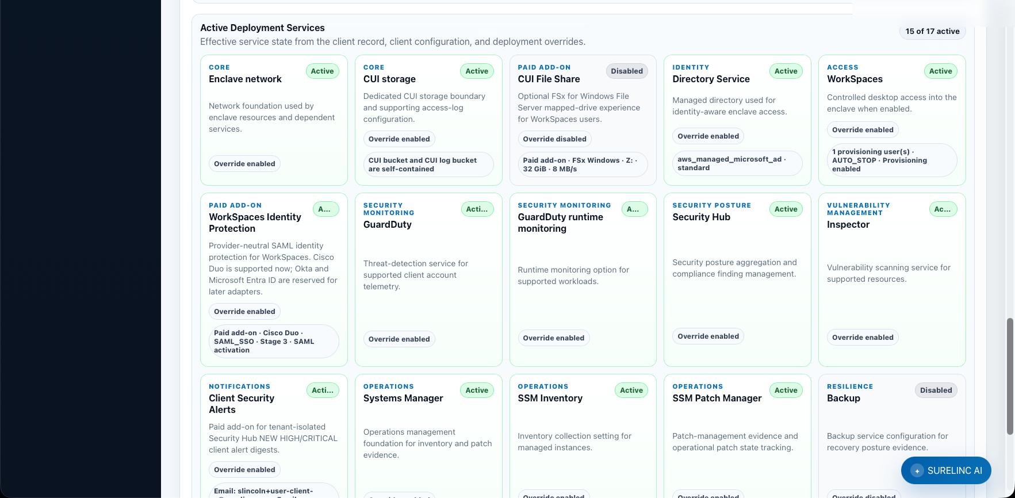Click 'Override disabled' chip on CUI File Share
The image size is (1015, 498).
554,139
